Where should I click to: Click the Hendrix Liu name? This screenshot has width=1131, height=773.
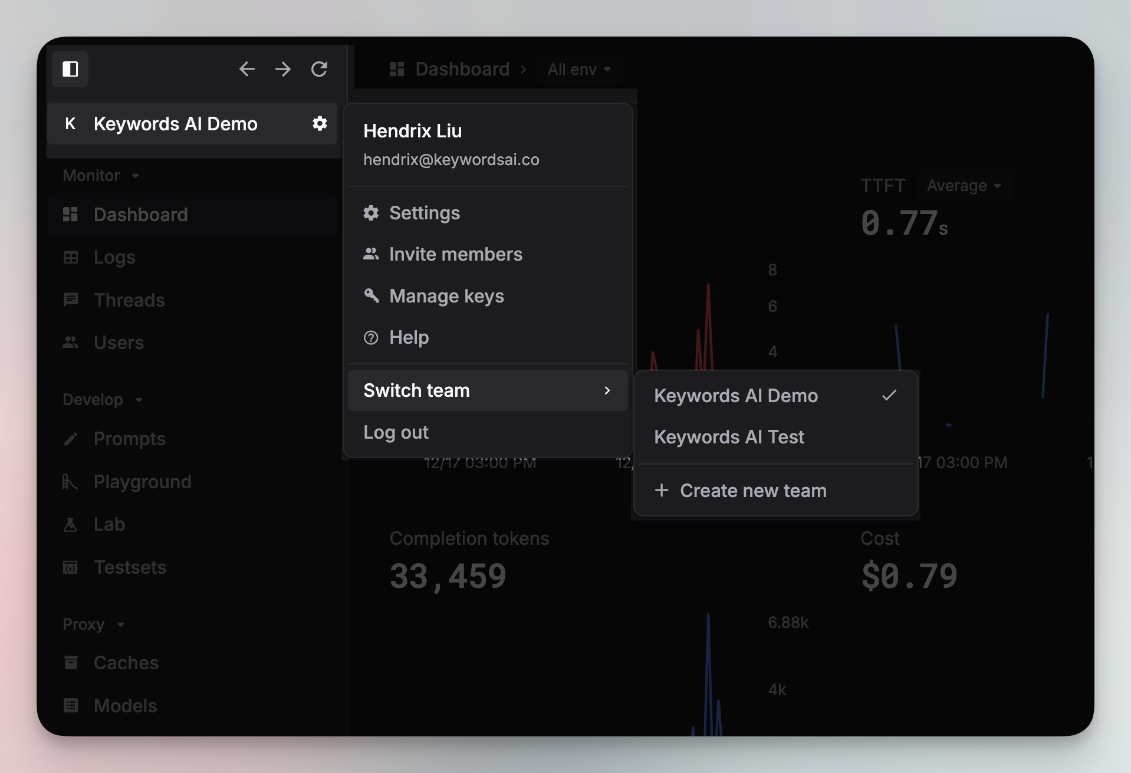pyautogui.click(x=413, y=131)
